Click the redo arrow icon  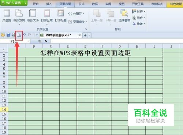[29, 35]
